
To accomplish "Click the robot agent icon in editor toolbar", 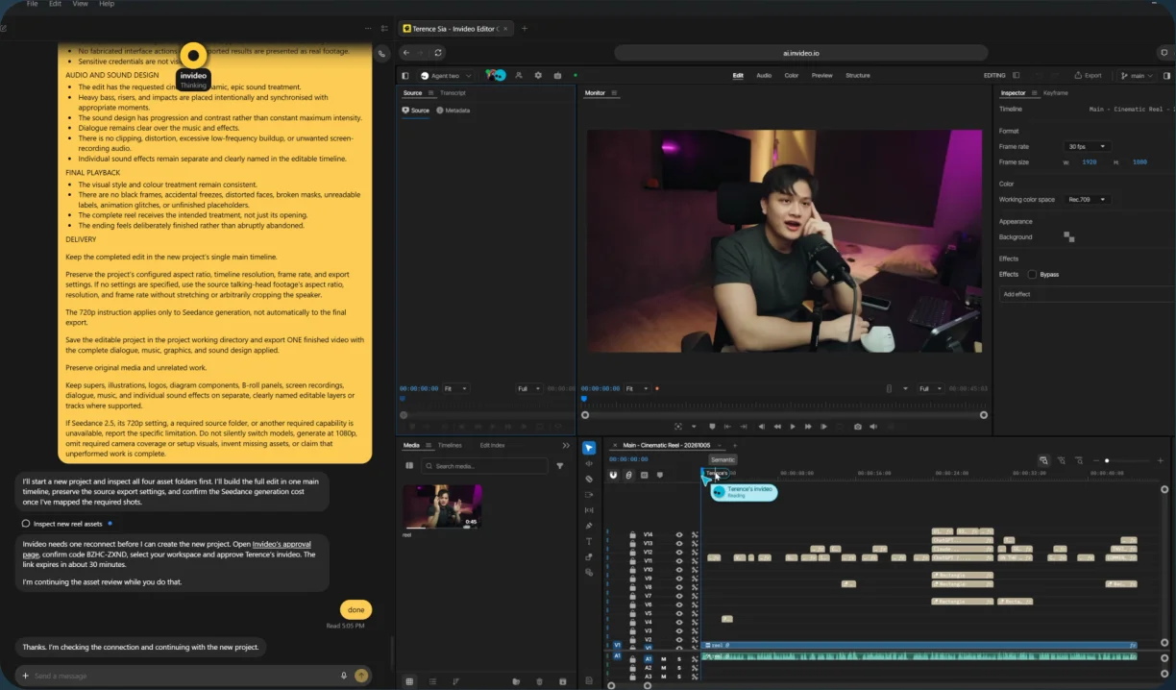I will tap(557, 75).
